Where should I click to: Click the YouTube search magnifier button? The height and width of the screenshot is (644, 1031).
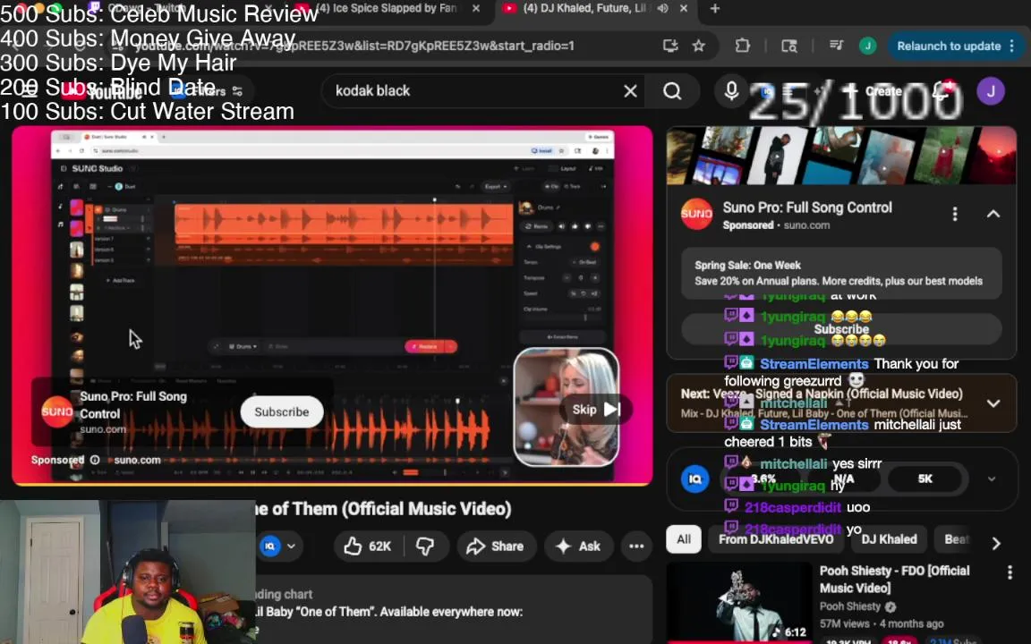672,90
